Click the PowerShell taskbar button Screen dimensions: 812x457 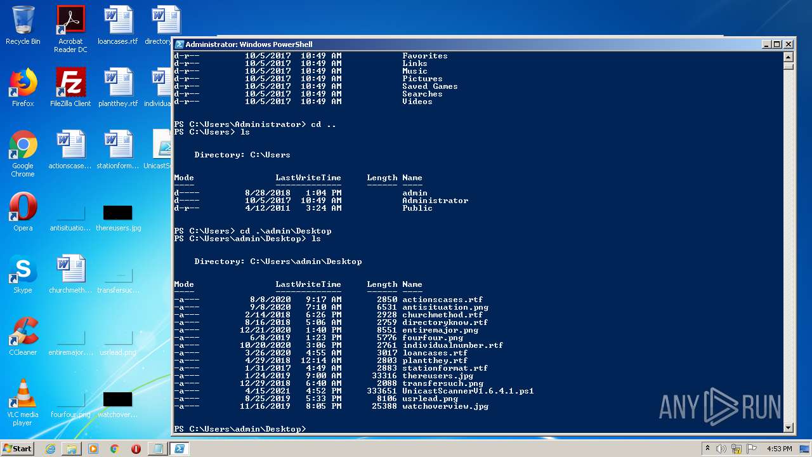tap(180, 449)
